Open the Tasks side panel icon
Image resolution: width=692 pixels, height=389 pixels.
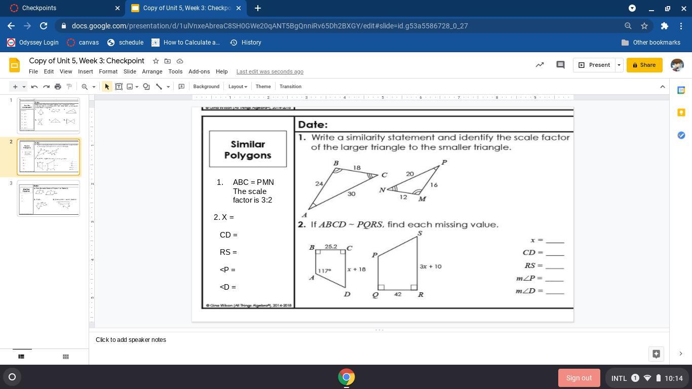(x=681, y=135)
